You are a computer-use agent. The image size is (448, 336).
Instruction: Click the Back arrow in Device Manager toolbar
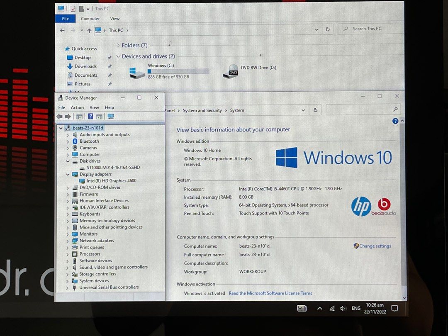(60, 116)
